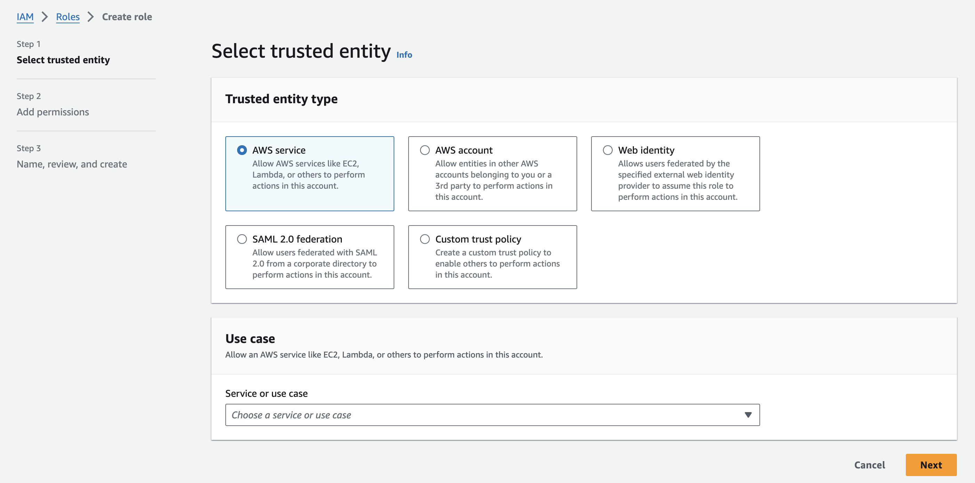Image resolution: width=975 pixels, height=483 pixels.
Task: Click the chevron after Roles breadcrumb
Action: coord(90,17)
